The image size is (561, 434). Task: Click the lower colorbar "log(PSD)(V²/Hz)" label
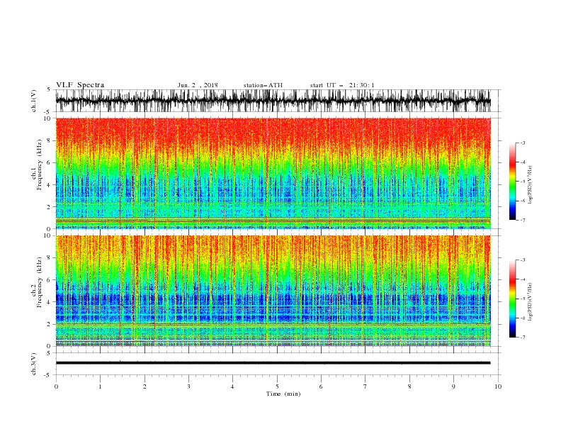coord(530,301)
